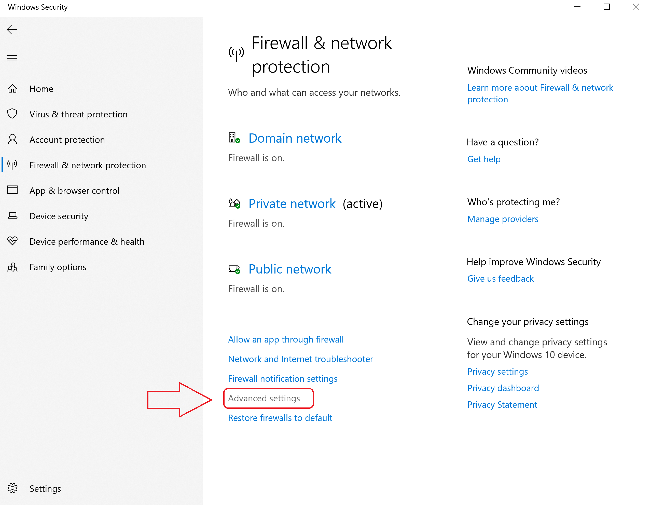Click the Home house icon
The width and height of the screenshot is (651, 505).
[x=12, y=89]
